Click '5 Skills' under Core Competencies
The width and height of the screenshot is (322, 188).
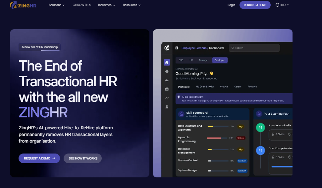tap(280, 157)
